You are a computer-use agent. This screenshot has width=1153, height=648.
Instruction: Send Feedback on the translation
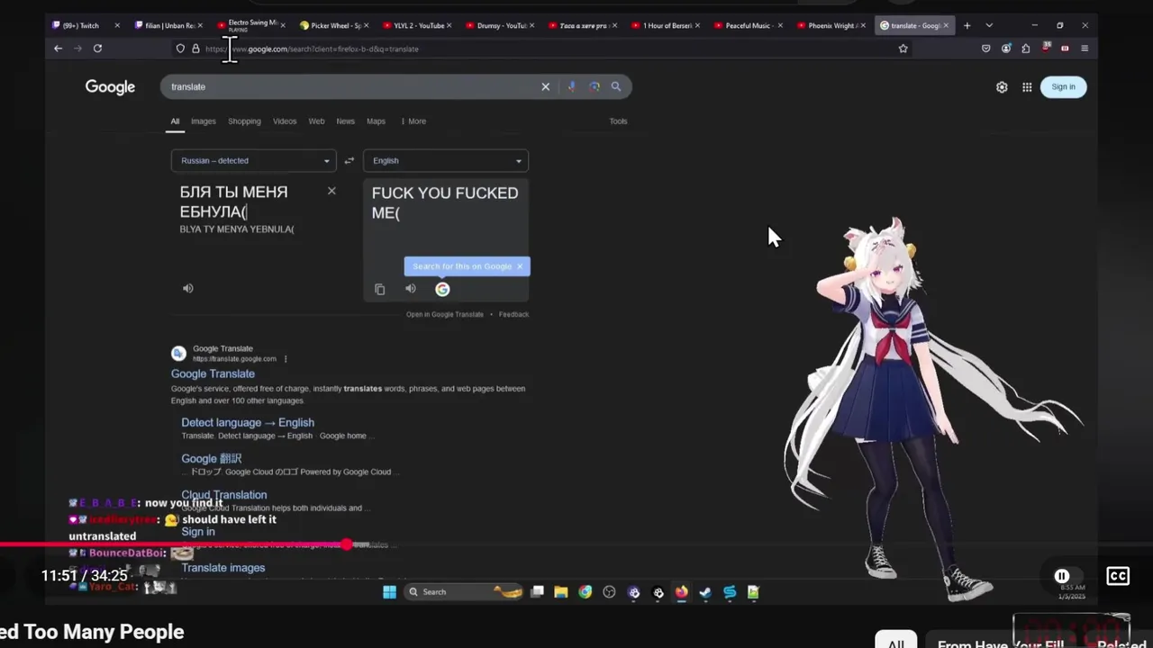[x=513, y=314]
